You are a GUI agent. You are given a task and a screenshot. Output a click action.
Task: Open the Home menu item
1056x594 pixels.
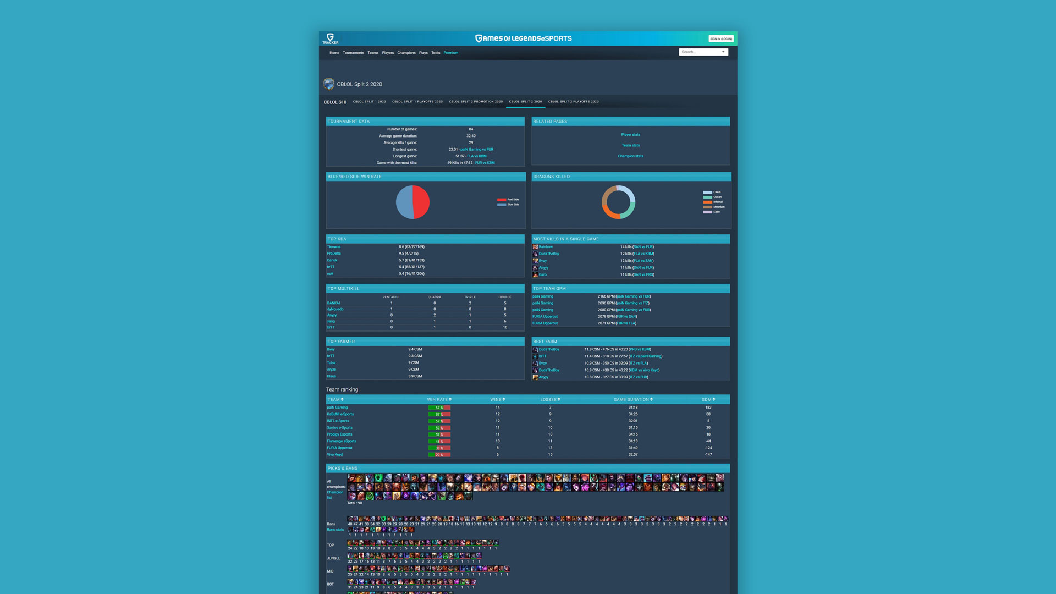[x=334, y=53]
